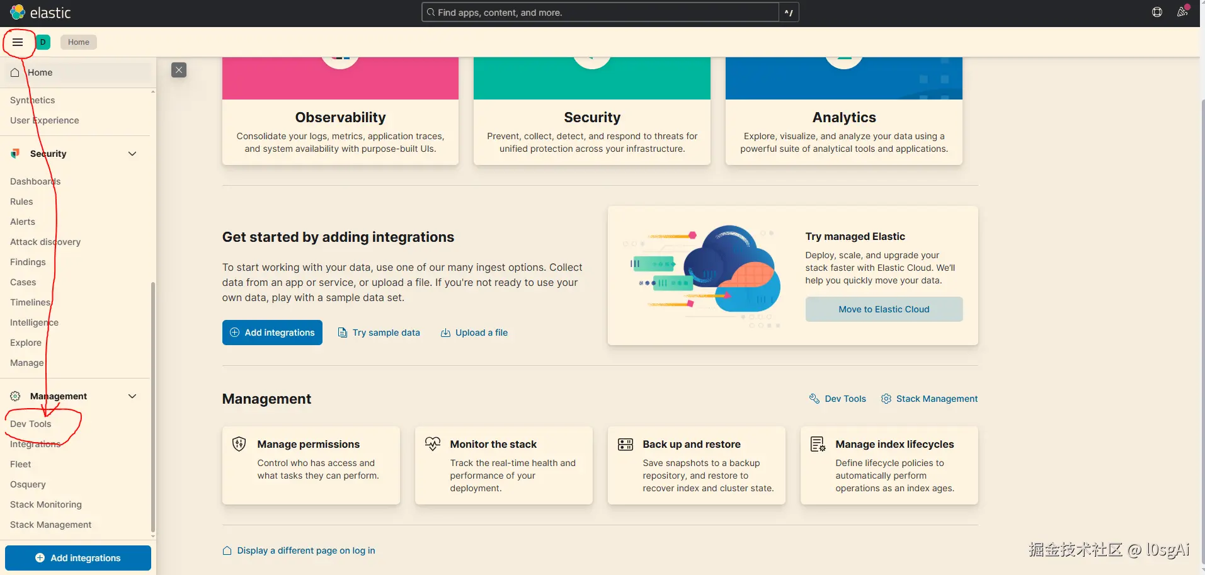Screen dimensions: 1205x575
Task: Open the Observability solution card
Action: pos(340,111)
